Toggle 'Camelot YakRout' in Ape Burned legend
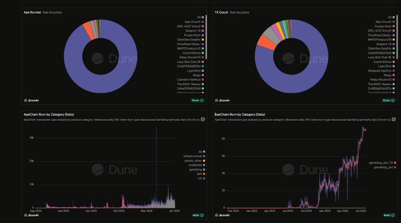This screenshot has height=223, width=401. tap(191, 80)
